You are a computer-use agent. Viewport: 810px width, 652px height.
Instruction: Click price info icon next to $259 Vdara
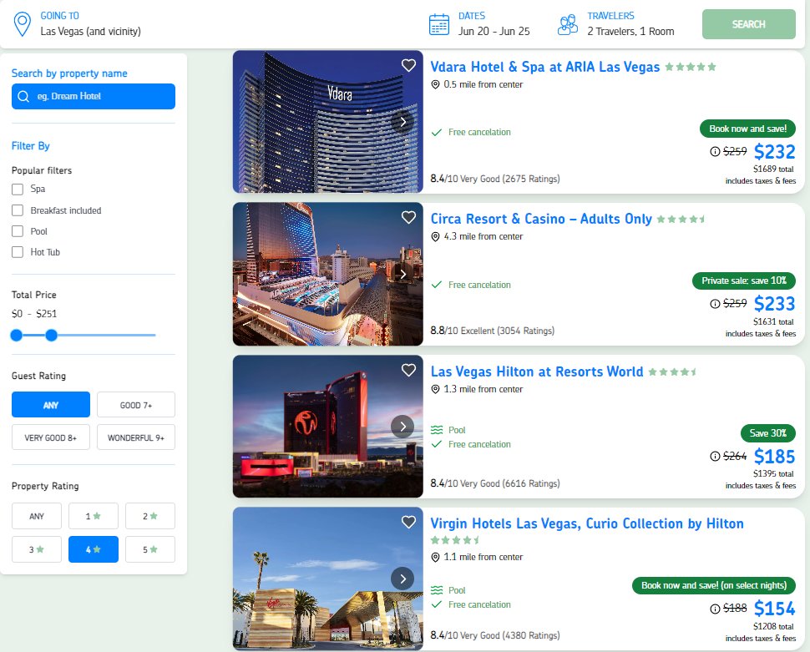coord(715,151)
